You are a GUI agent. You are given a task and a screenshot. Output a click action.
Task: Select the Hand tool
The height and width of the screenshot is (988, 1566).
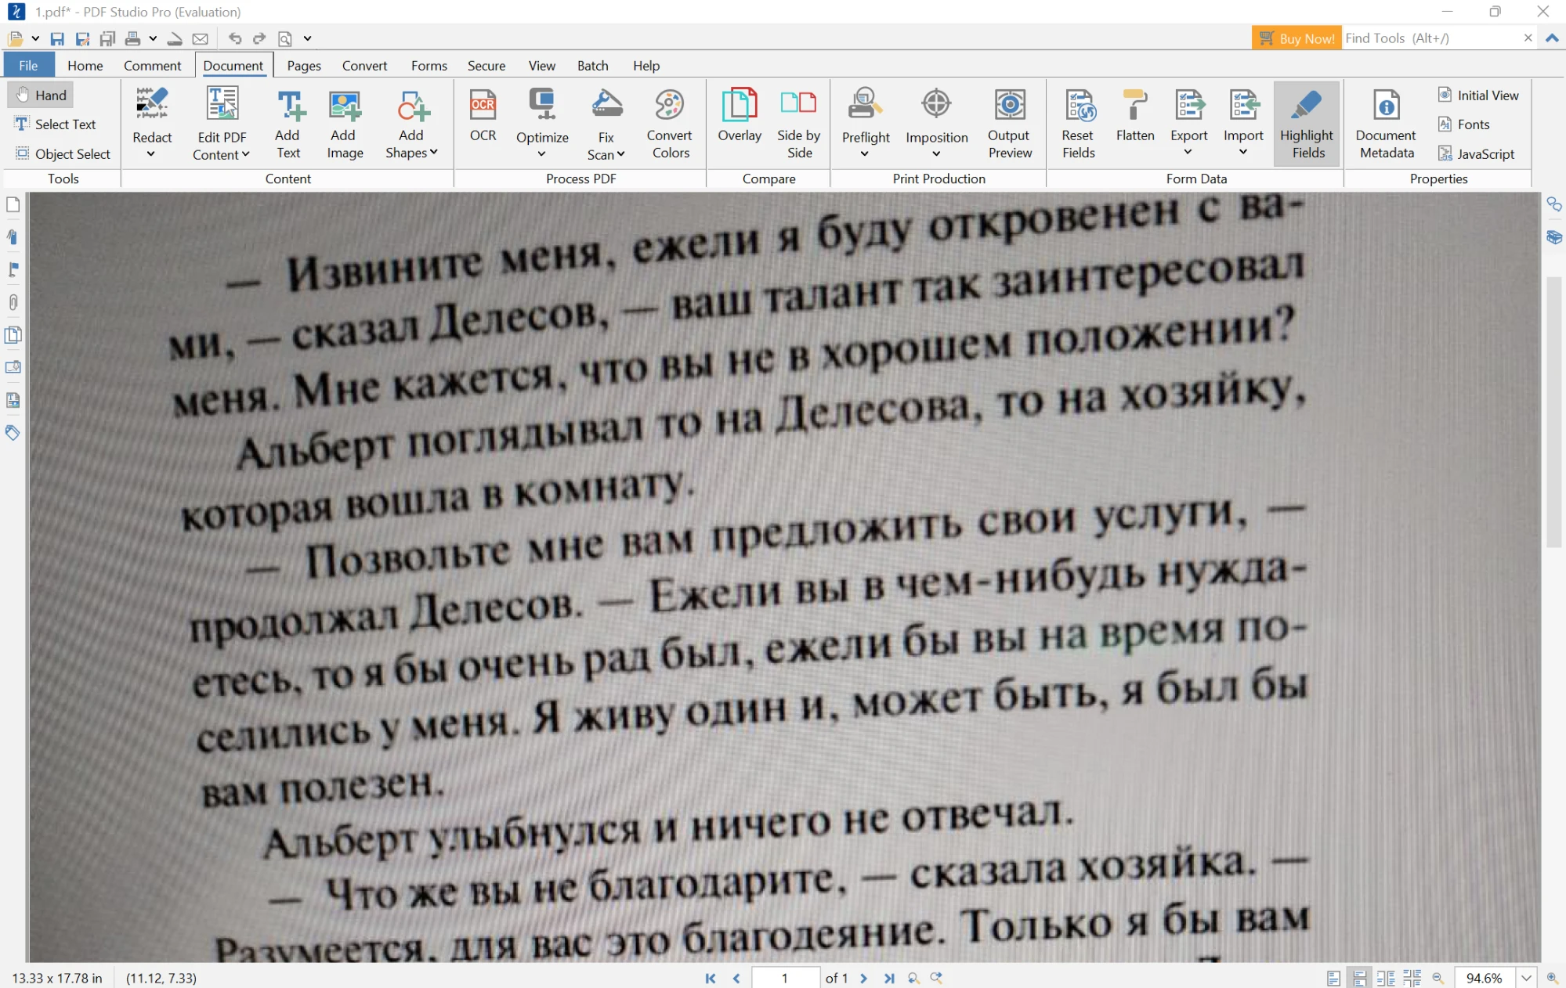pyautogui.click(x=41, y=95)
